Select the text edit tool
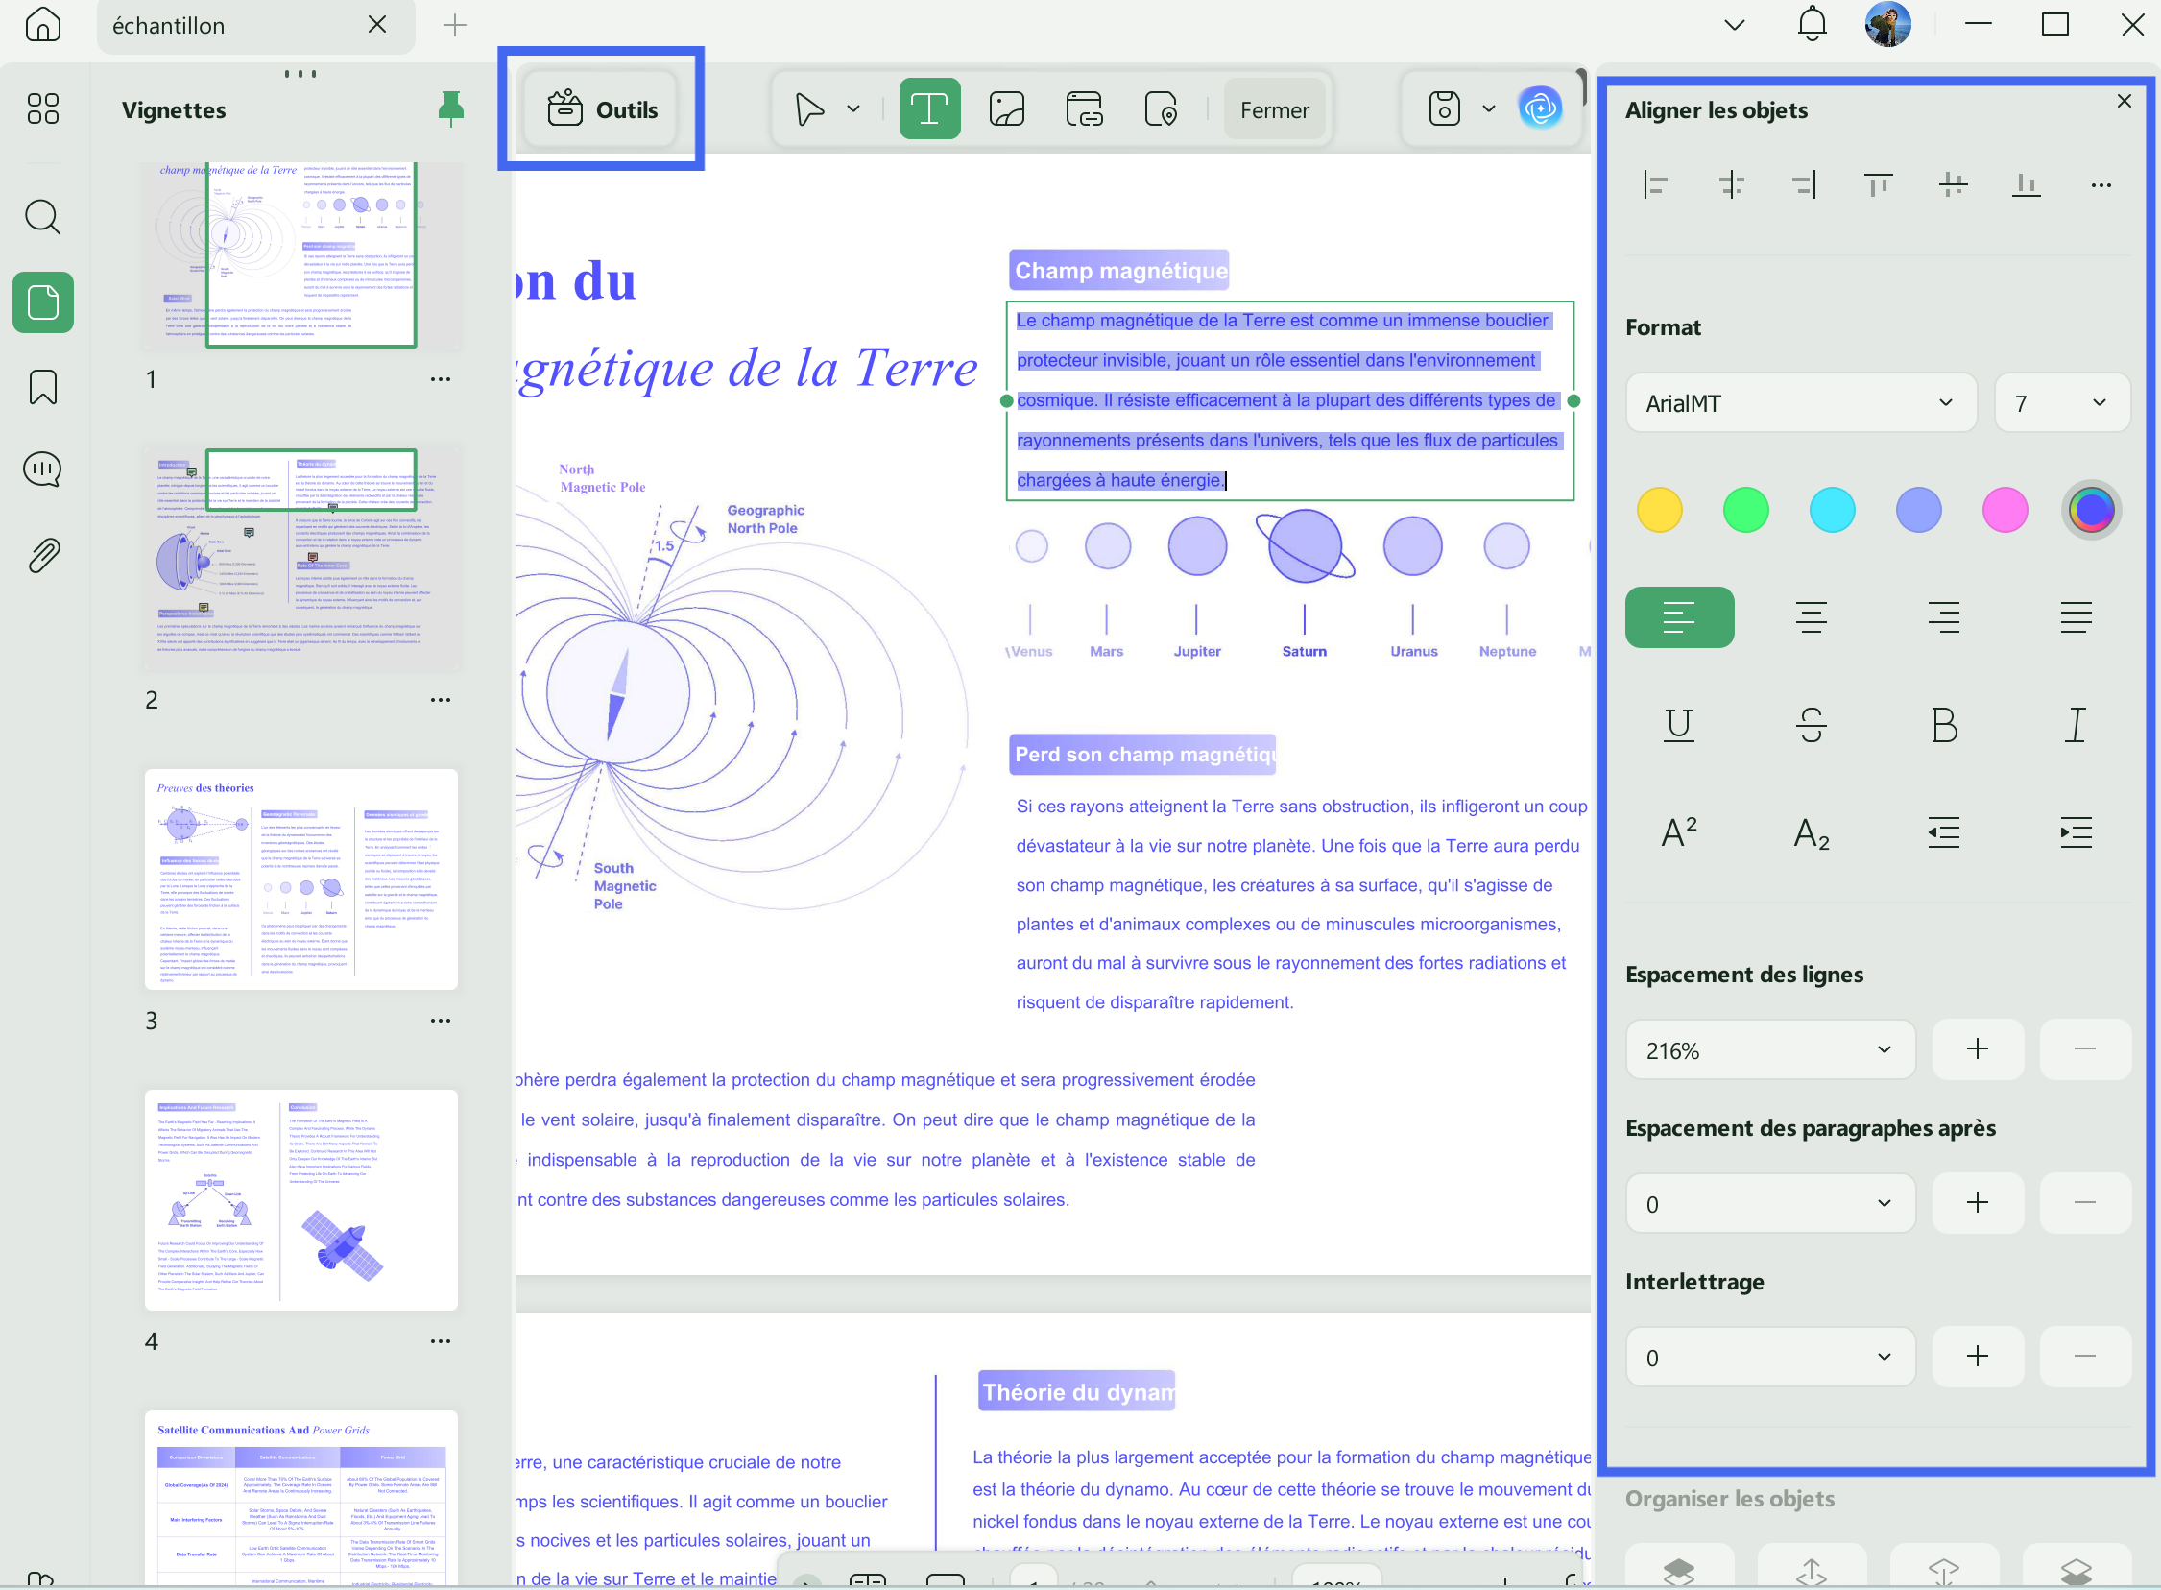2161x1590 pixels. 929,108
